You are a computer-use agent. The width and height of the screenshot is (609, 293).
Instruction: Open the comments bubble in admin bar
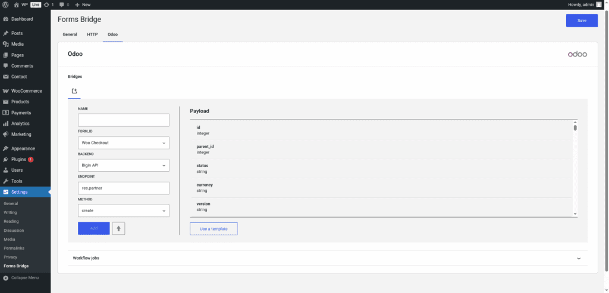[x=62, y=5]
